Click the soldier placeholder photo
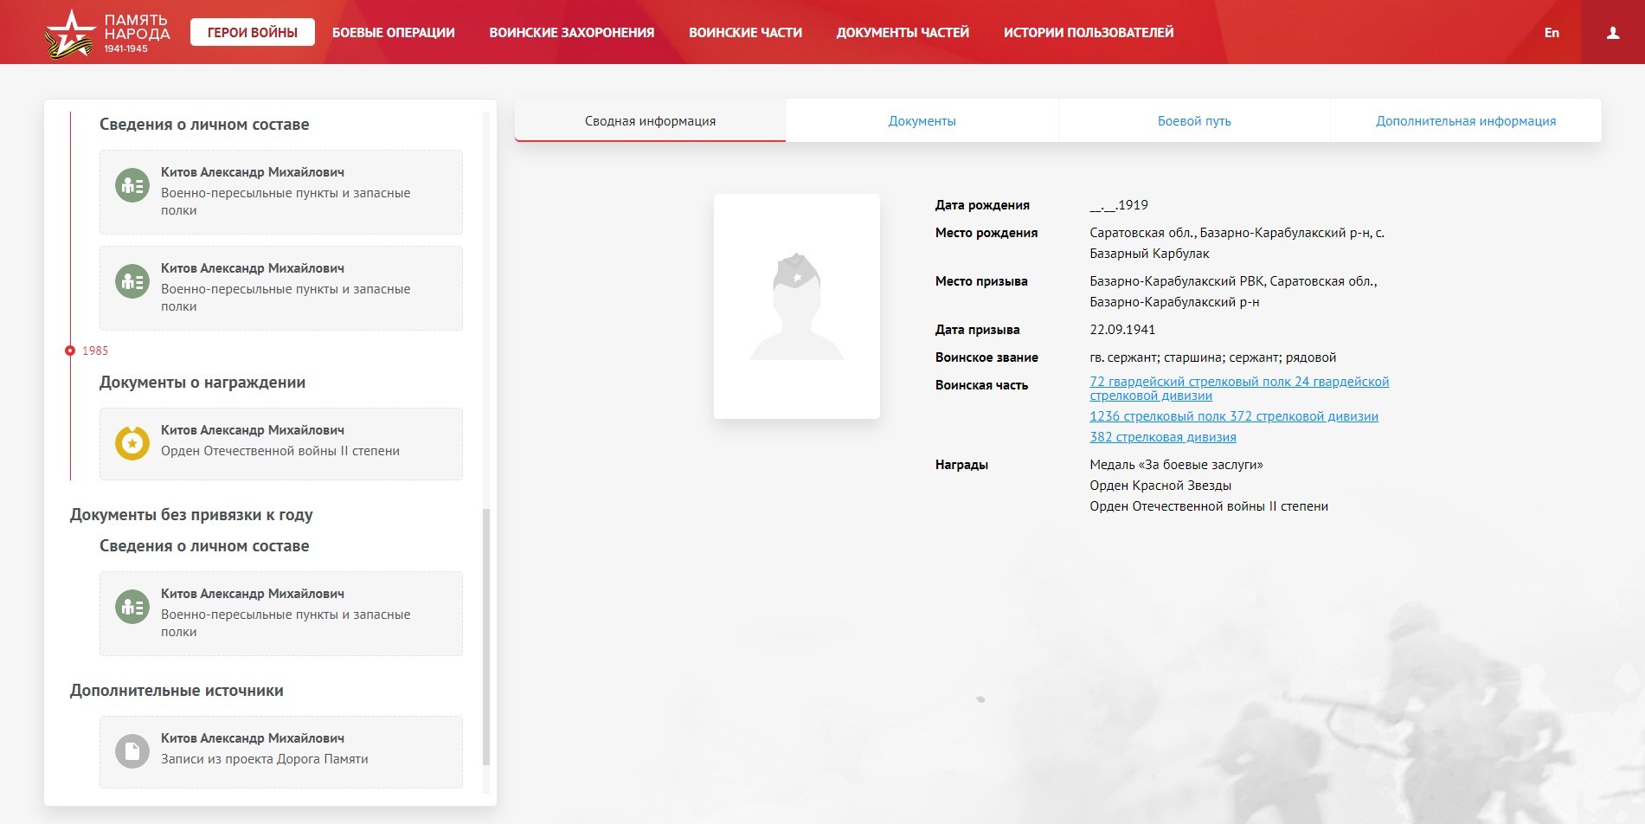Screen dimensions: 1645x824 pos(797,306)
